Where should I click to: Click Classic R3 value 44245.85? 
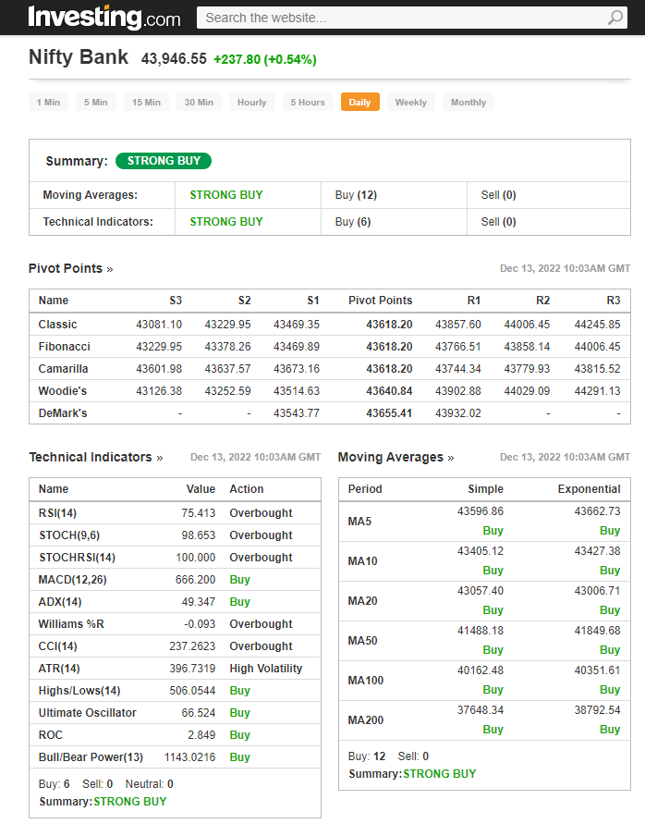(597, 325)
